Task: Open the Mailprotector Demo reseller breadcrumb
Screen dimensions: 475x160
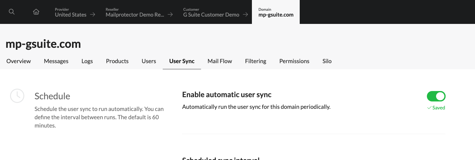Action: point(135,14)
